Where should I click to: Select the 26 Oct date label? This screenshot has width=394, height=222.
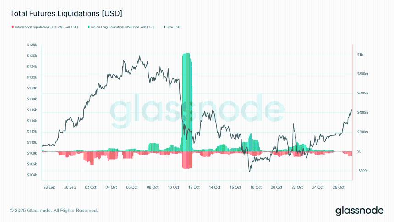tap(338, 187)
